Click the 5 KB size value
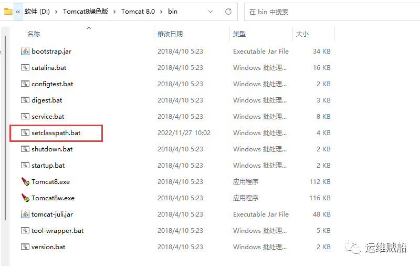This screenshot has height=266, width=420. (x=323, y=231)
